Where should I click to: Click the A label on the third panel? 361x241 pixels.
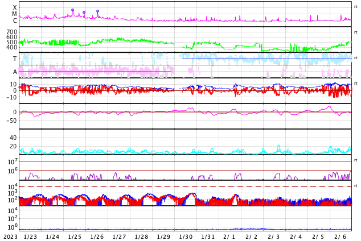[15, 72]
